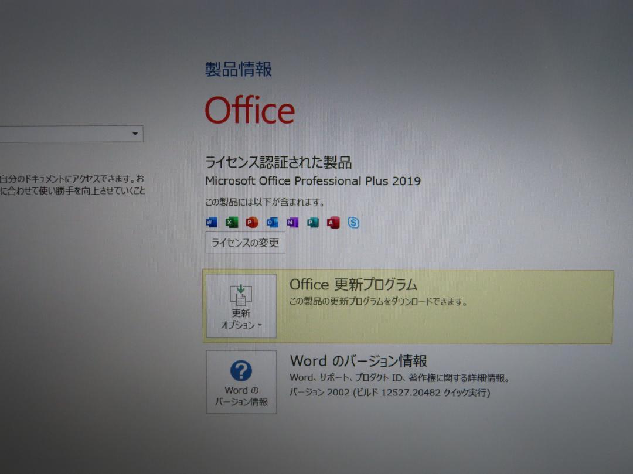This screenshot has height=474, width=633.
Task: Open the 更新オプション dropdown button
Action: click(241, 306)
